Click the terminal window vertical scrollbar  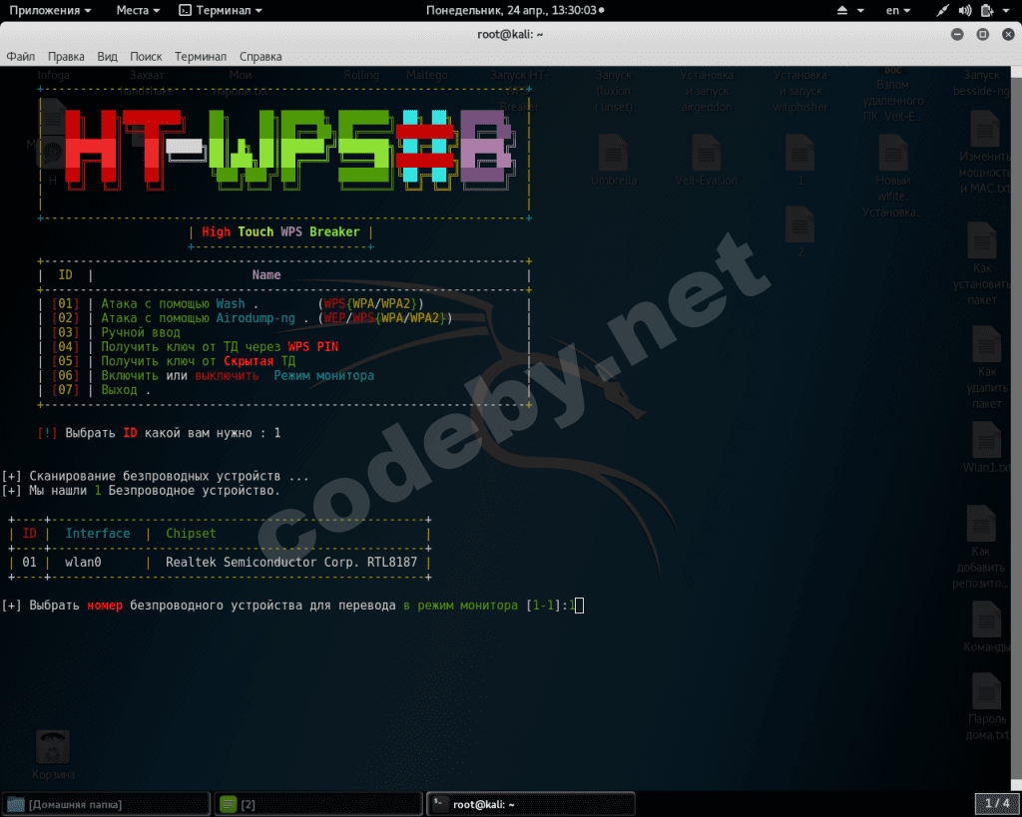point(1017,427)
